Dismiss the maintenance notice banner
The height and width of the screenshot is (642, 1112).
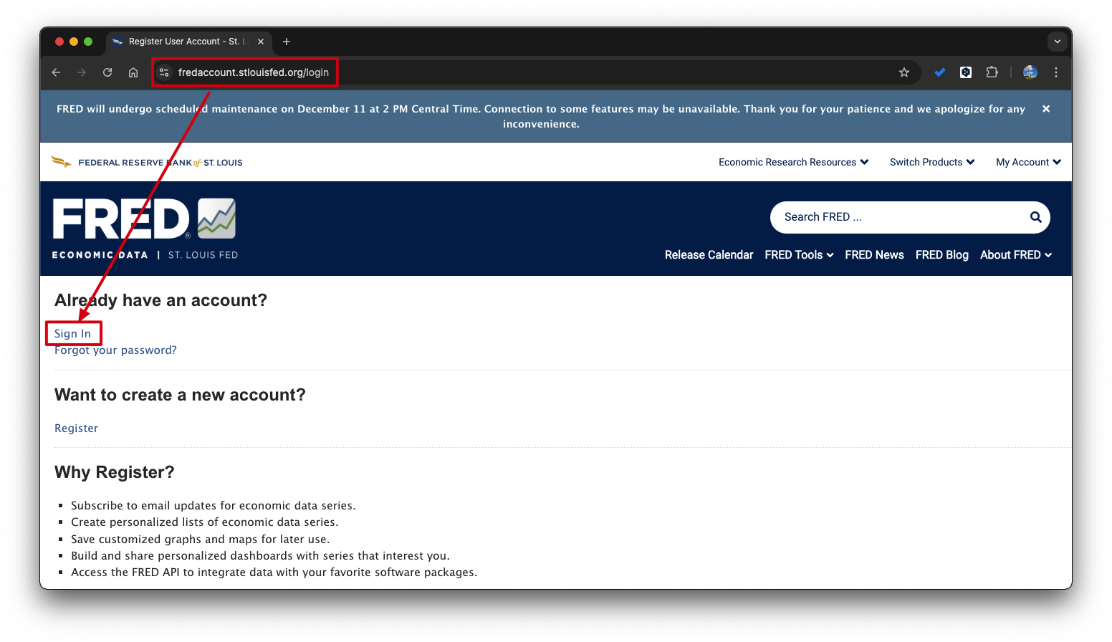pyautogui.click(x=1046, y=109)
